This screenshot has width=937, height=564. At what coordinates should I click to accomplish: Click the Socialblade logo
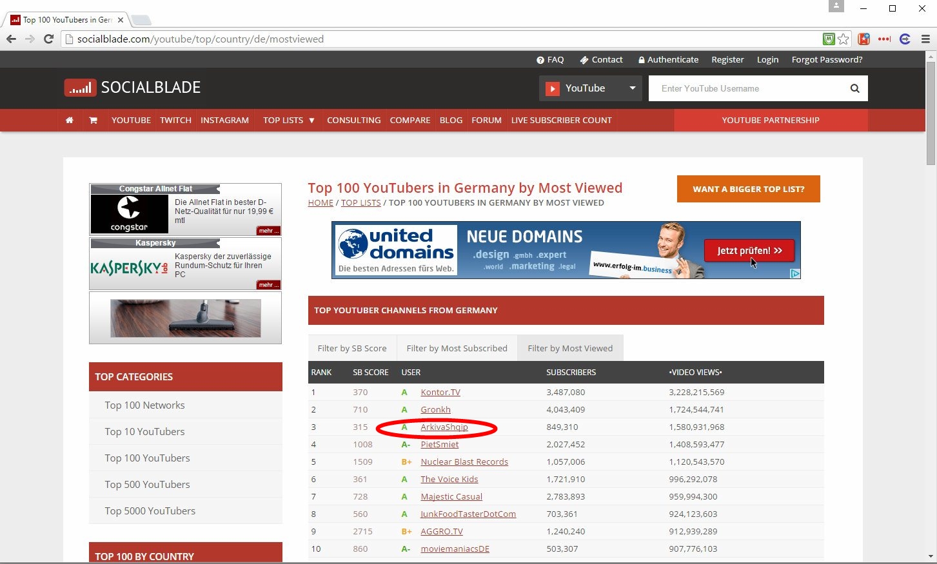133,88
